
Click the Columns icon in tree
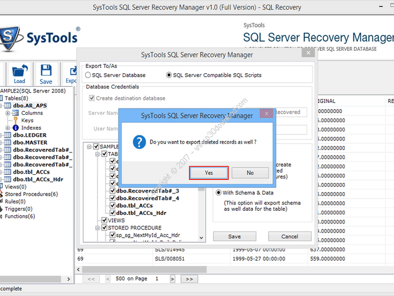pyautogui.click(x=15, y=113)
